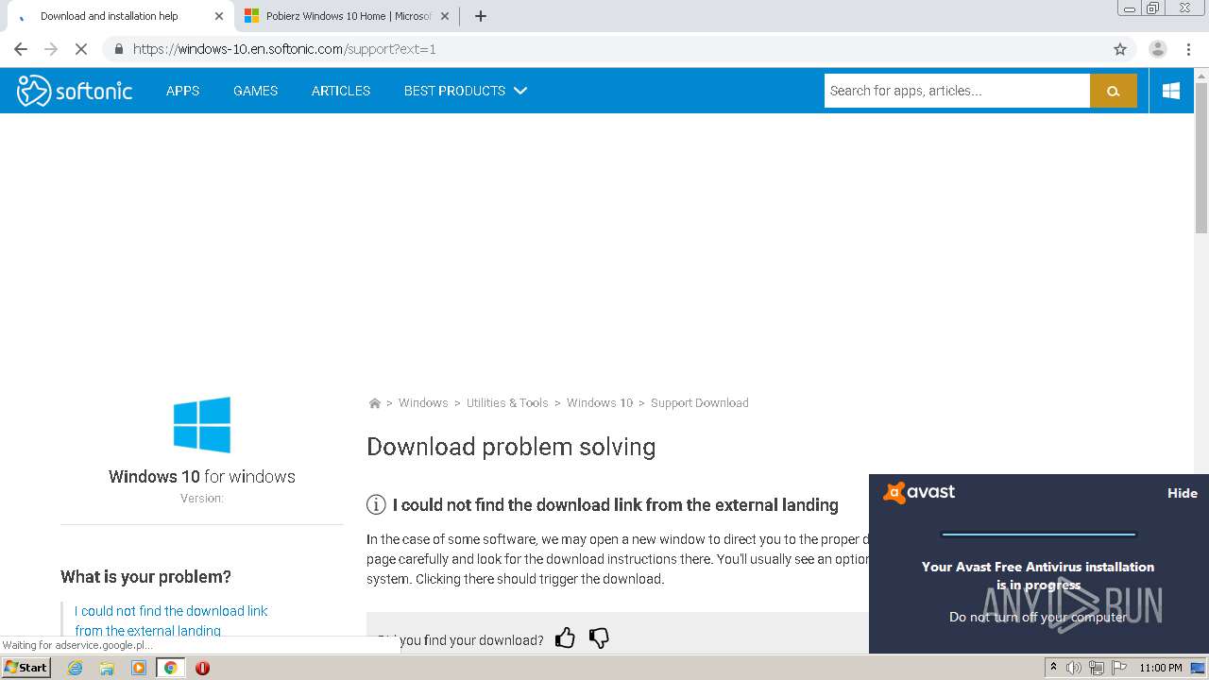This screenshot has width=1209, height=680.
Task: Click the browser back arrow
Action: pos(21,49)
